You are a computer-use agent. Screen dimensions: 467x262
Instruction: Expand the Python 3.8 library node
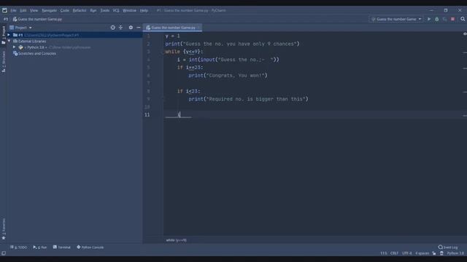[x=14, y=47]
